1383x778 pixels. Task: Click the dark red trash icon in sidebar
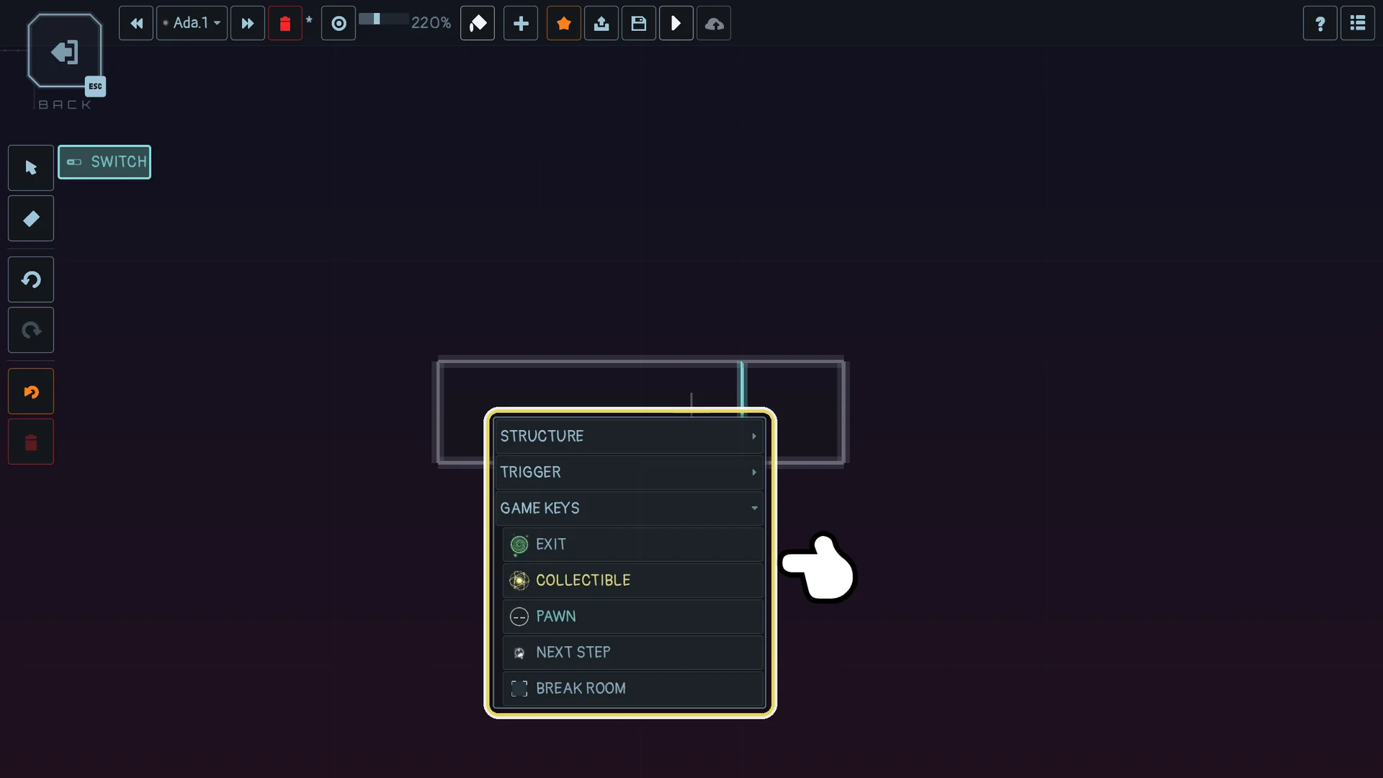[31, 442]
